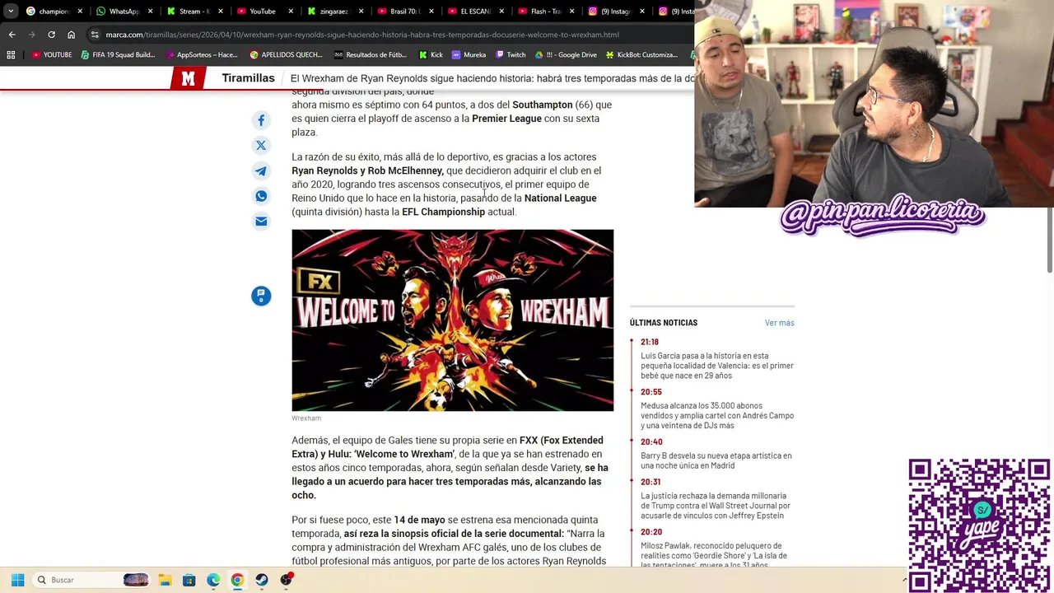Switch to the zingaraez tab
Viewport: 1054px width, 593px height.
[334, 12]
